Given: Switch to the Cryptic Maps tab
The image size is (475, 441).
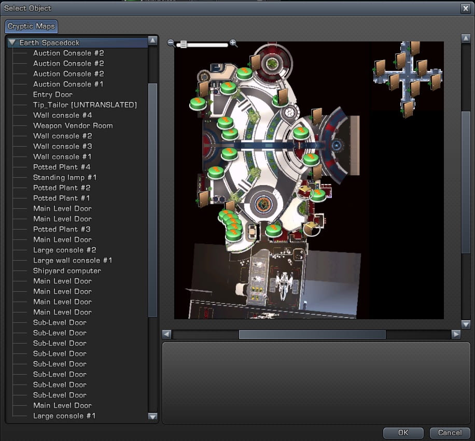Looking at the screenshot, I should [31, 26].
